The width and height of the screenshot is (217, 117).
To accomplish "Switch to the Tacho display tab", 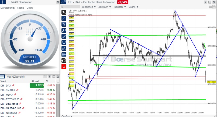I will 20,8.
